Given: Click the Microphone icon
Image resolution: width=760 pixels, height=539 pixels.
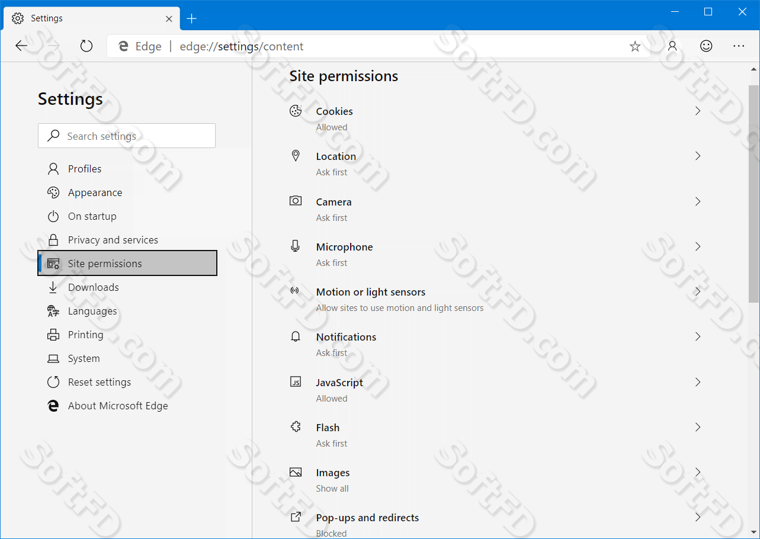Looking at the screenshot, I should coord(296,246).
